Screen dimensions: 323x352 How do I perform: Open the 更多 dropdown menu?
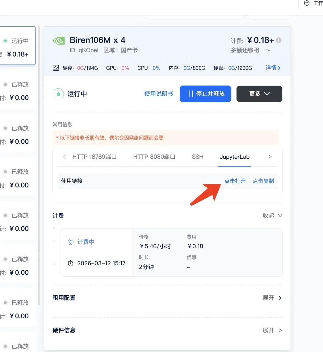point(259,94)
